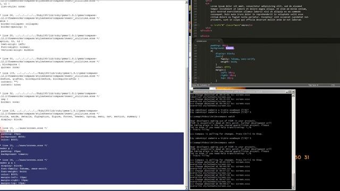The height and width of the screenshot is (191, 340).
Task: Click the closing body tag in HTML editor
Action: [205, 36]
